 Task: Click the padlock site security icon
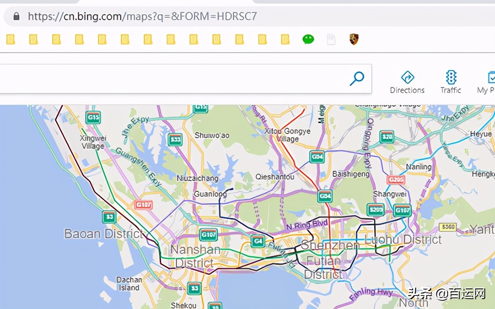pyautogui.click(x=16, y=16)
